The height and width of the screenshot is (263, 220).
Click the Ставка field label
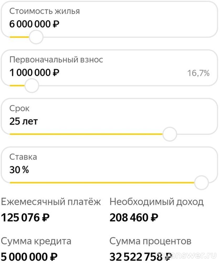(x=23, y=157)
